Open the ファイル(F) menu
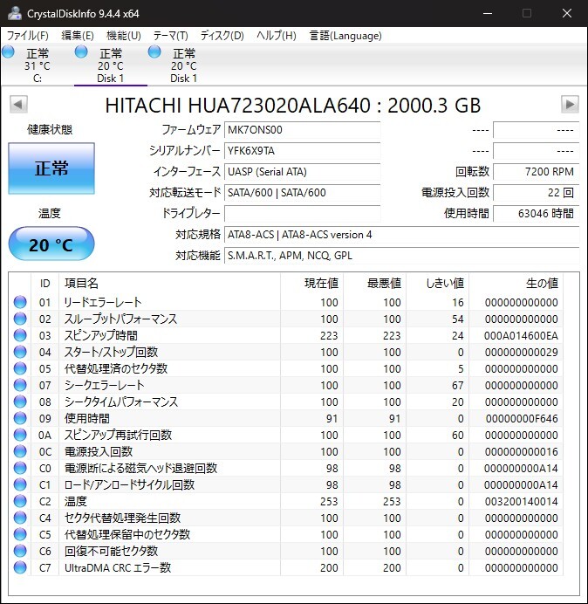This screenshot has height=604, width=588. [28, 36]
